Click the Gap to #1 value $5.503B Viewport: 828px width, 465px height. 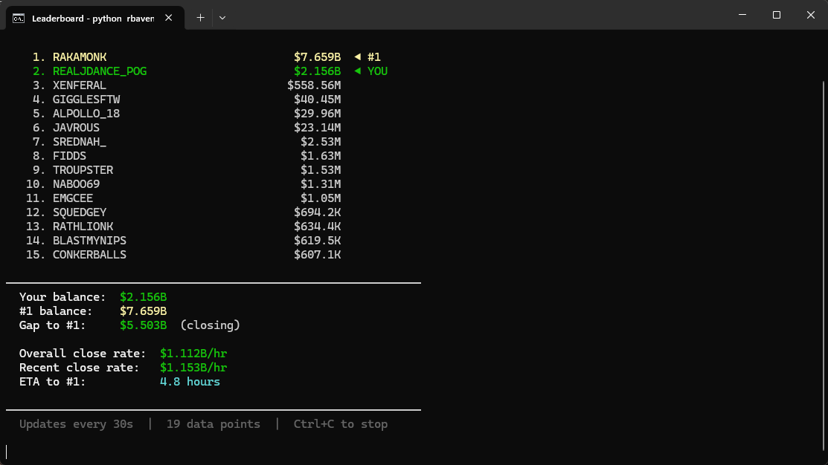pos(143,325)
